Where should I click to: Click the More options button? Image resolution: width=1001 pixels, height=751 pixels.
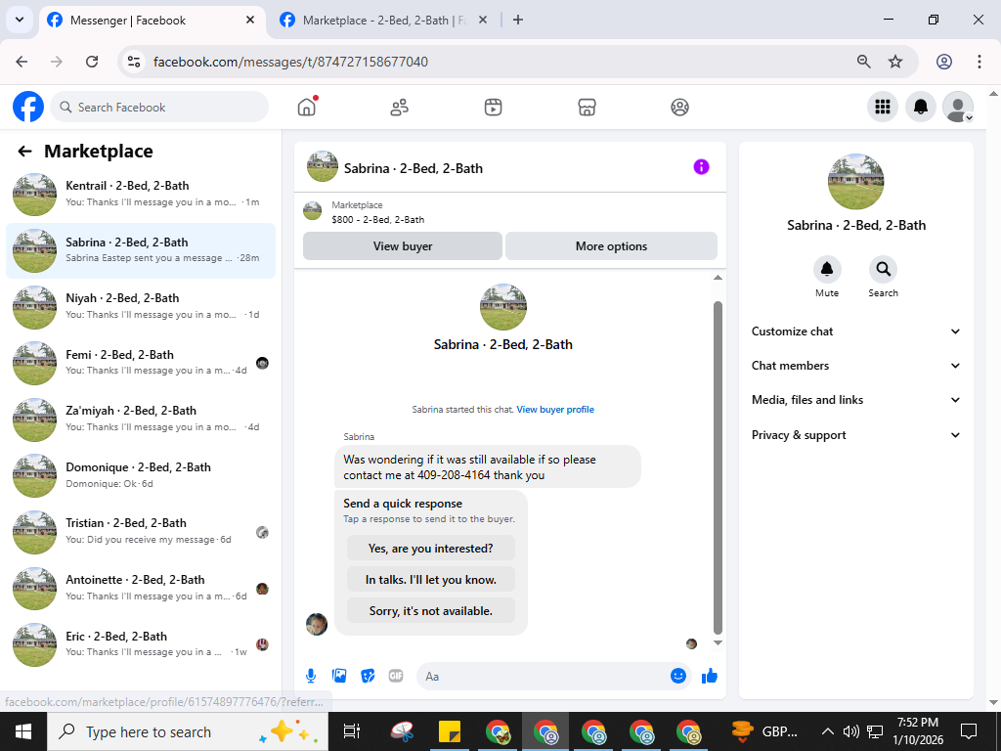pos(611,245)
